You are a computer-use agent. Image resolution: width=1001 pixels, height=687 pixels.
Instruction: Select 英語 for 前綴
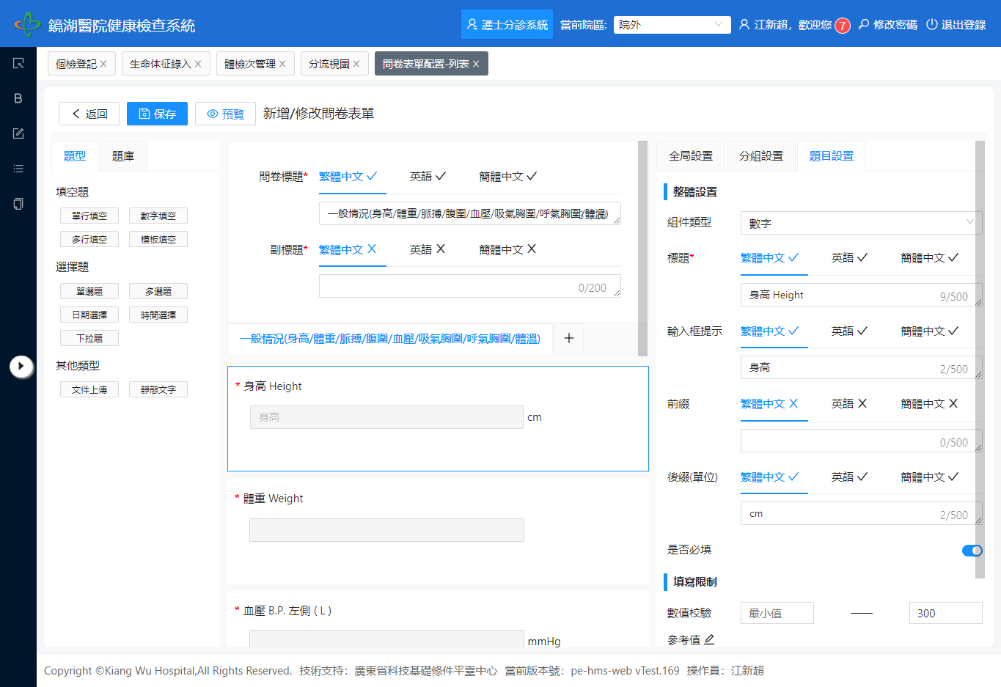point(849,404)
